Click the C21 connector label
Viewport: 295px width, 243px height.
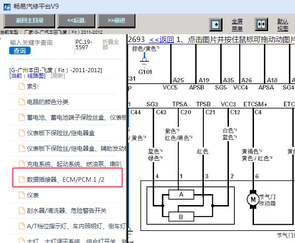click(210, 112)
